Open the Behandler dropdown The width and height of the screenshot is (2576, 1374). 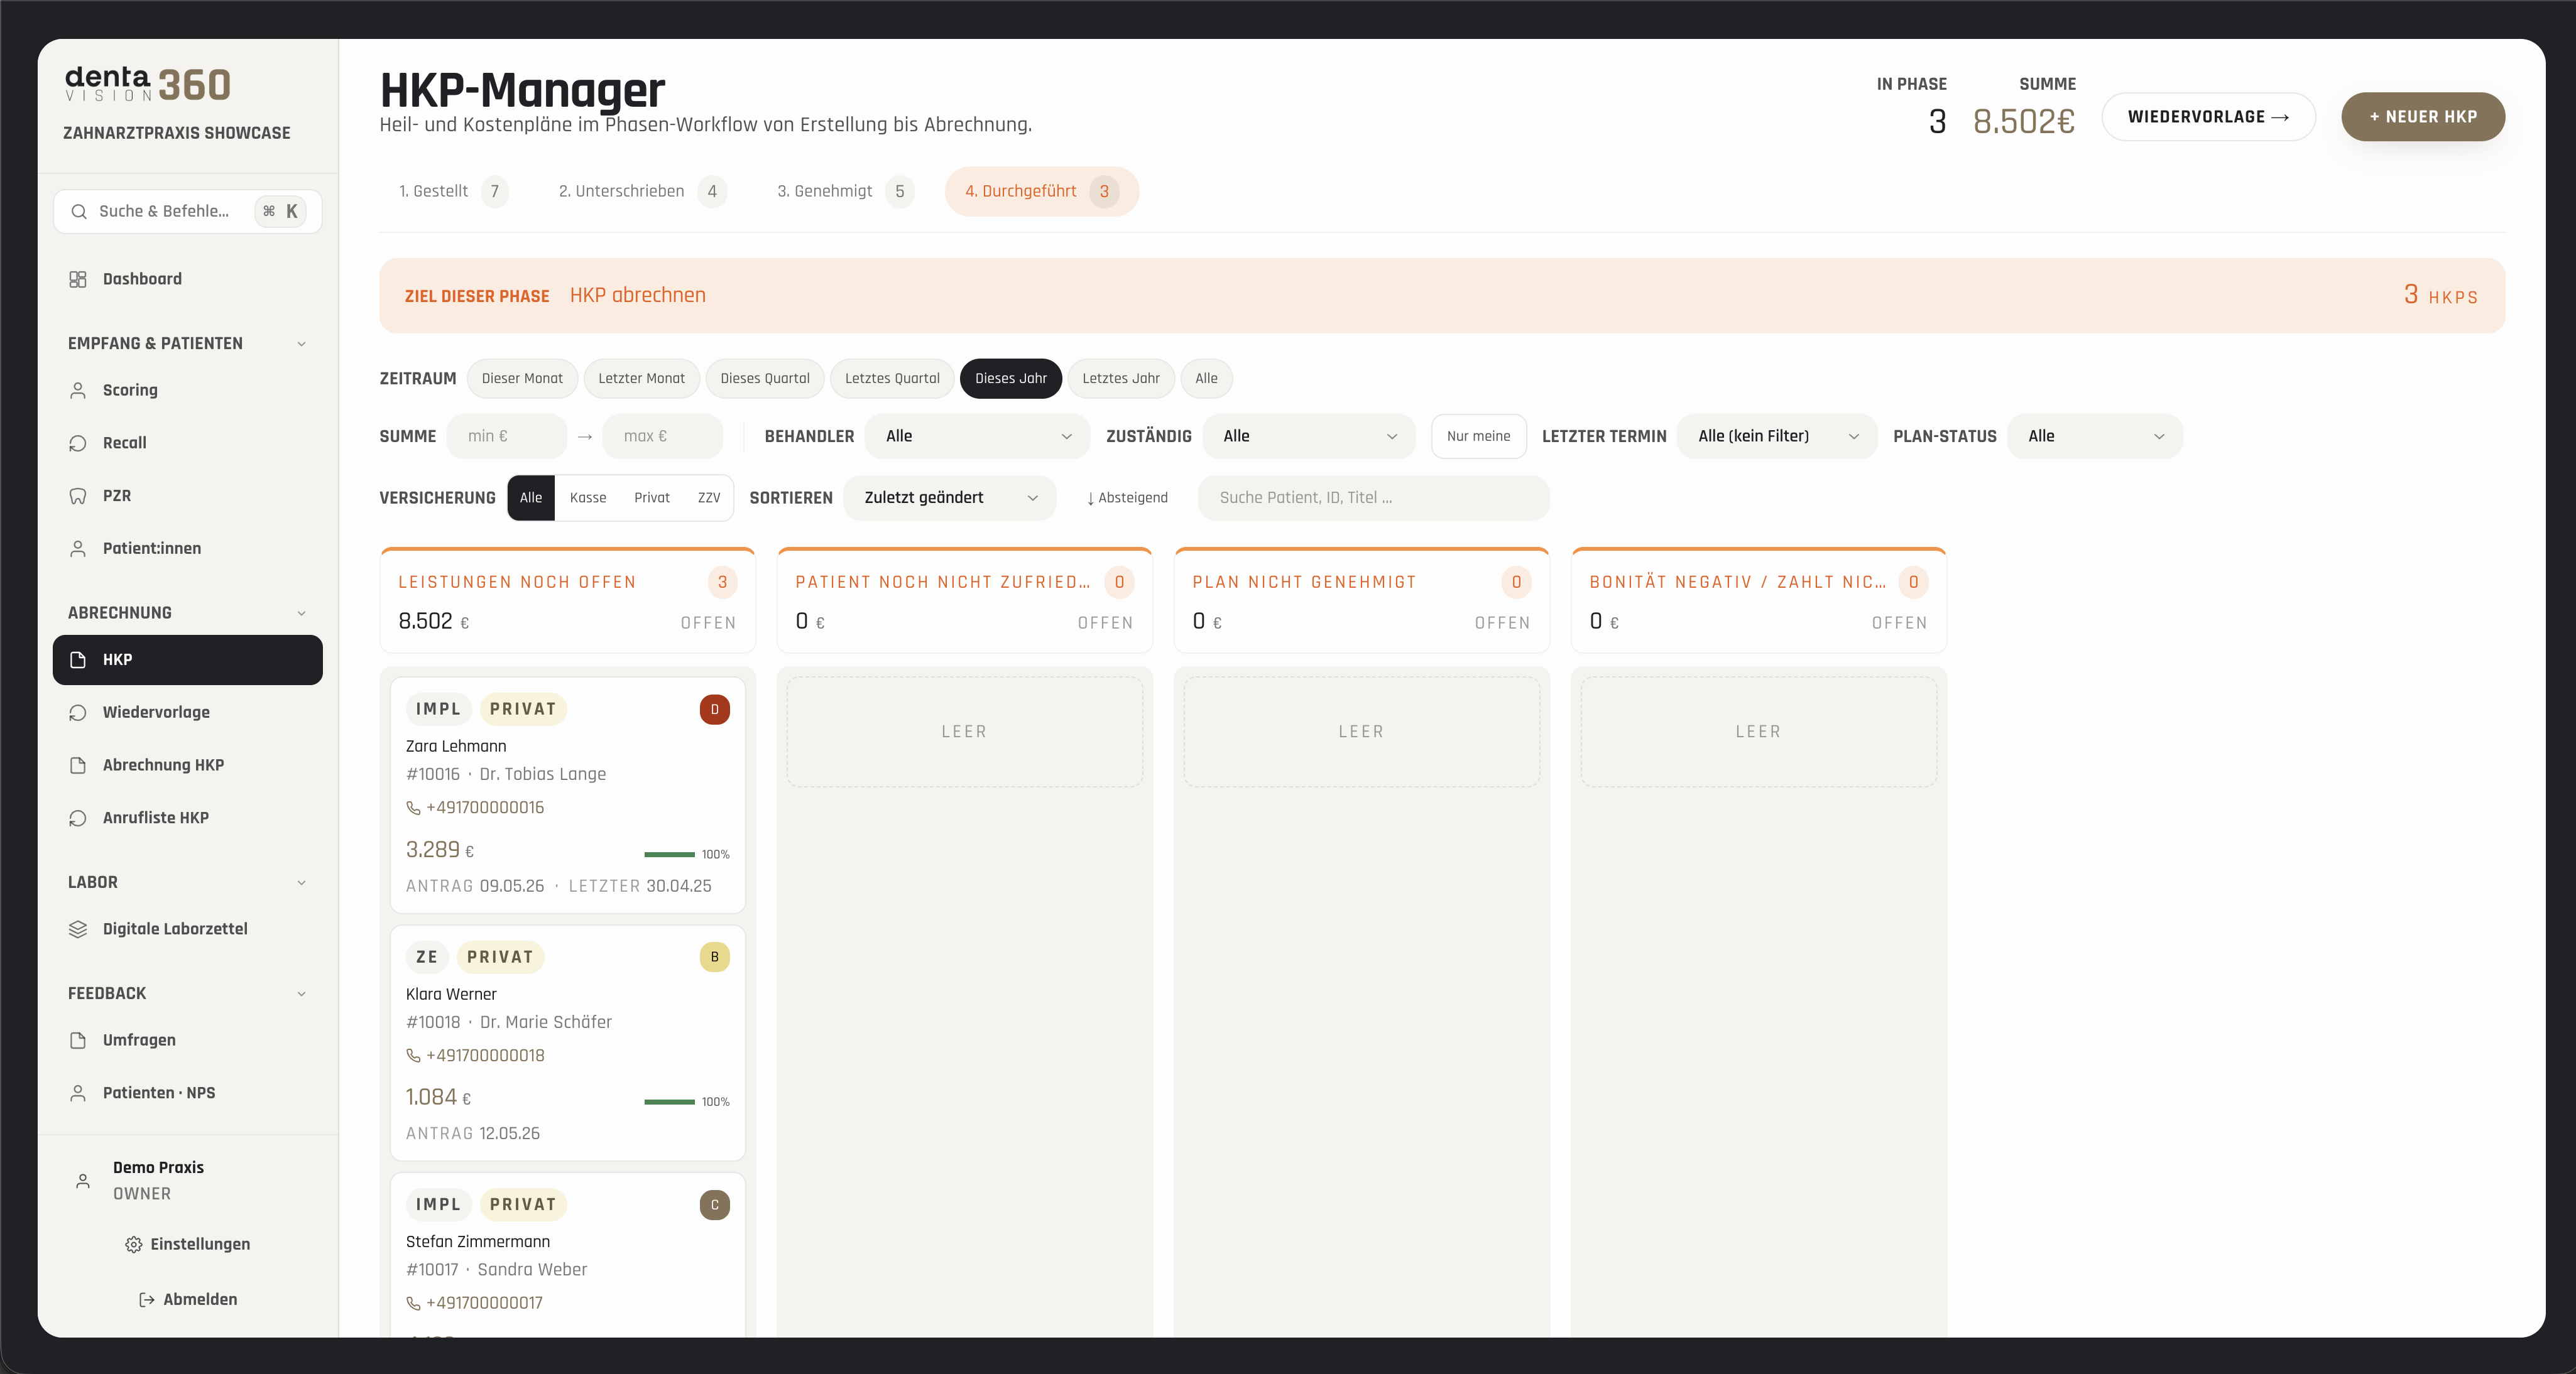pyautogui.click(x=977, y=436)
